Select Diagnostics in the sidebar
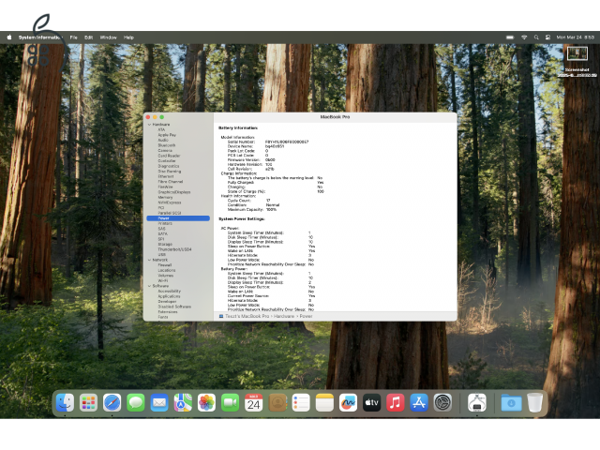The image size is (600, 450). pos(169,166)
